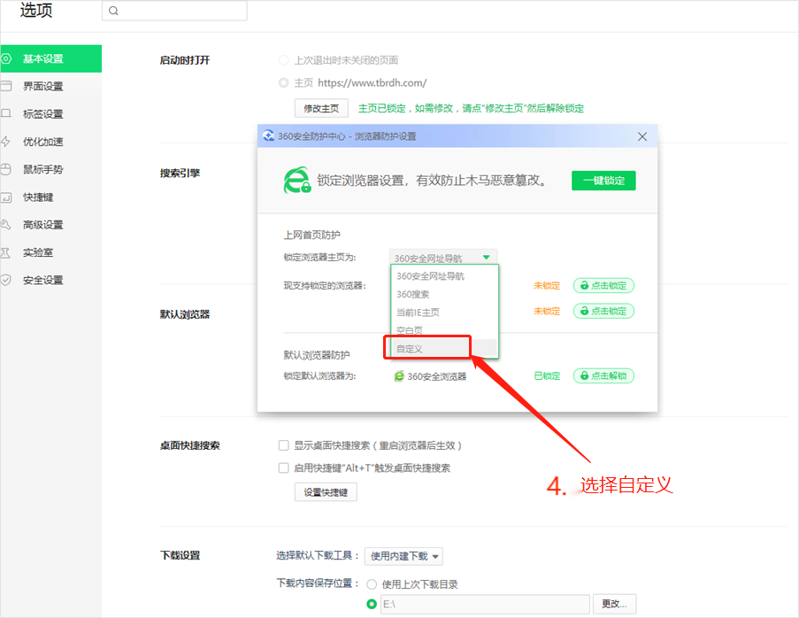Viewport: 799px width, 618px height.
Task: Click the second 点击锁定 button
Action: tap(603, 311)
